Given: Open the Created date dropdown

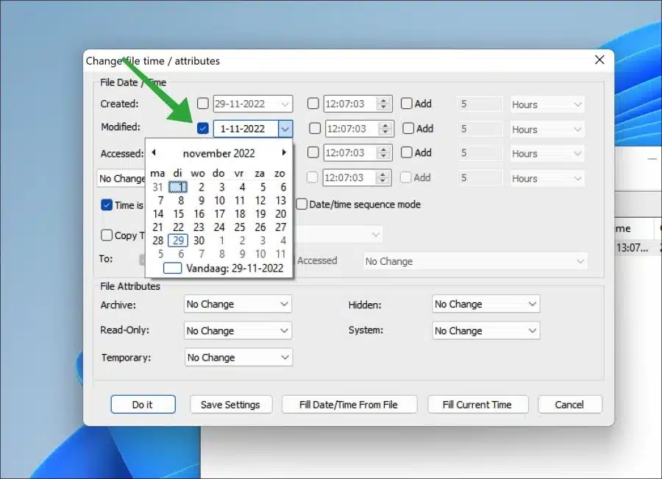Looking at the screenshot, I should [x=285, y=104].
